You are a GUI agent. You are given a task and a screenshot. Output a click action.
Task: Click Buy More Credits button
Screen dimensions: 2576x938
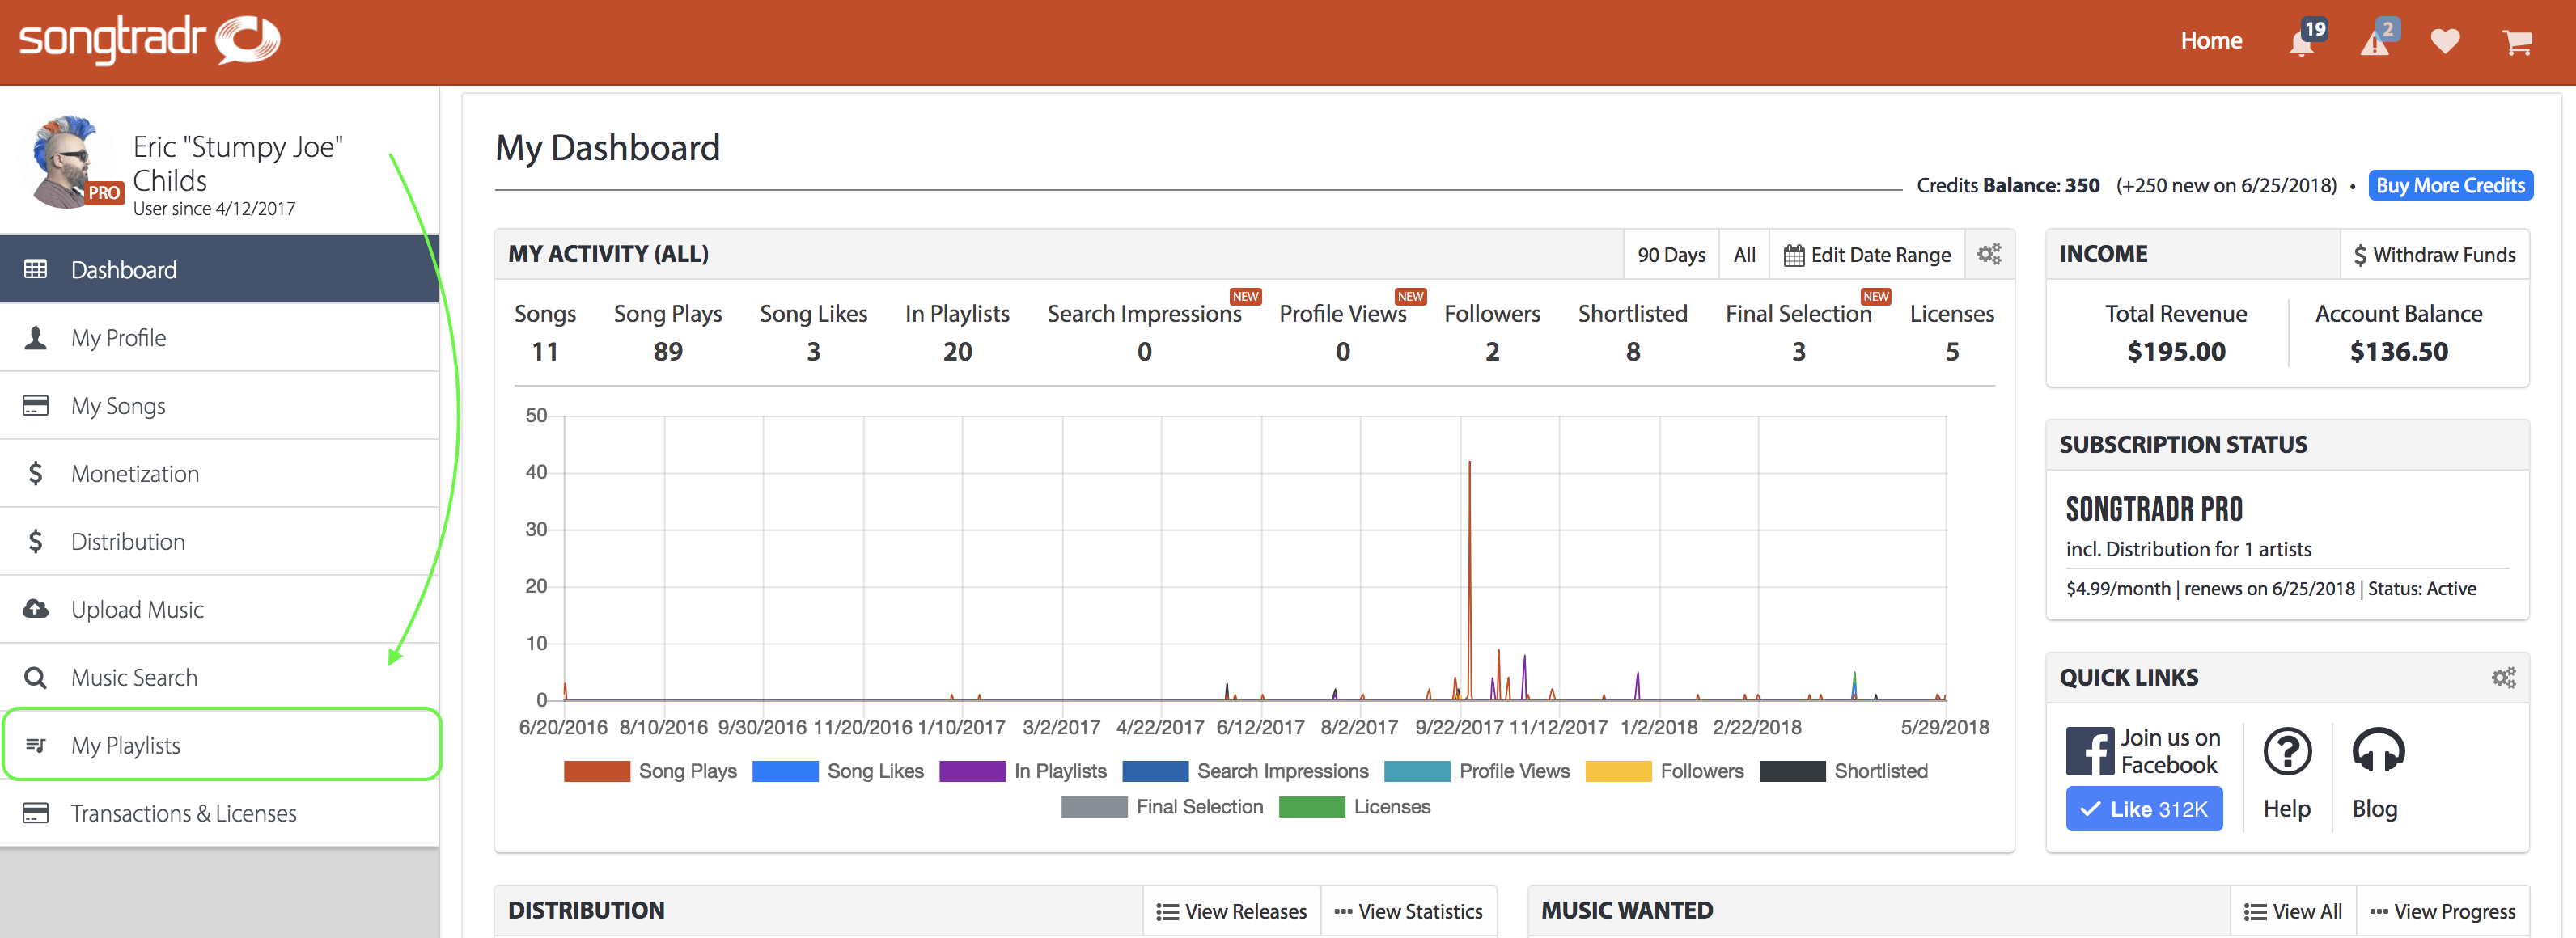click(x=2450, y=185)
